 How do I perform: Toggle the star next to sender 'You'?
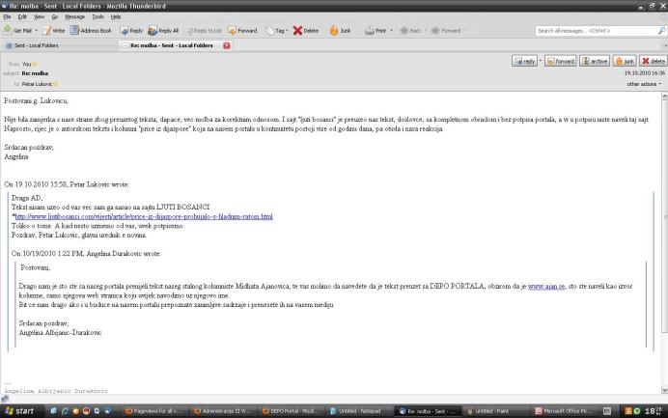coord(34,64)
